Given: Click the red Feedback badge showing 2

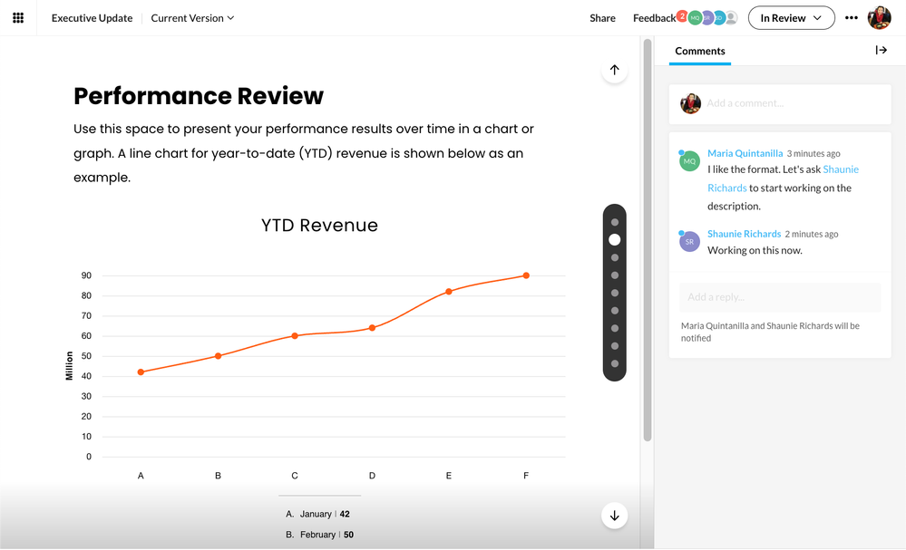Looking at the screenshot, I should (682, 15).
